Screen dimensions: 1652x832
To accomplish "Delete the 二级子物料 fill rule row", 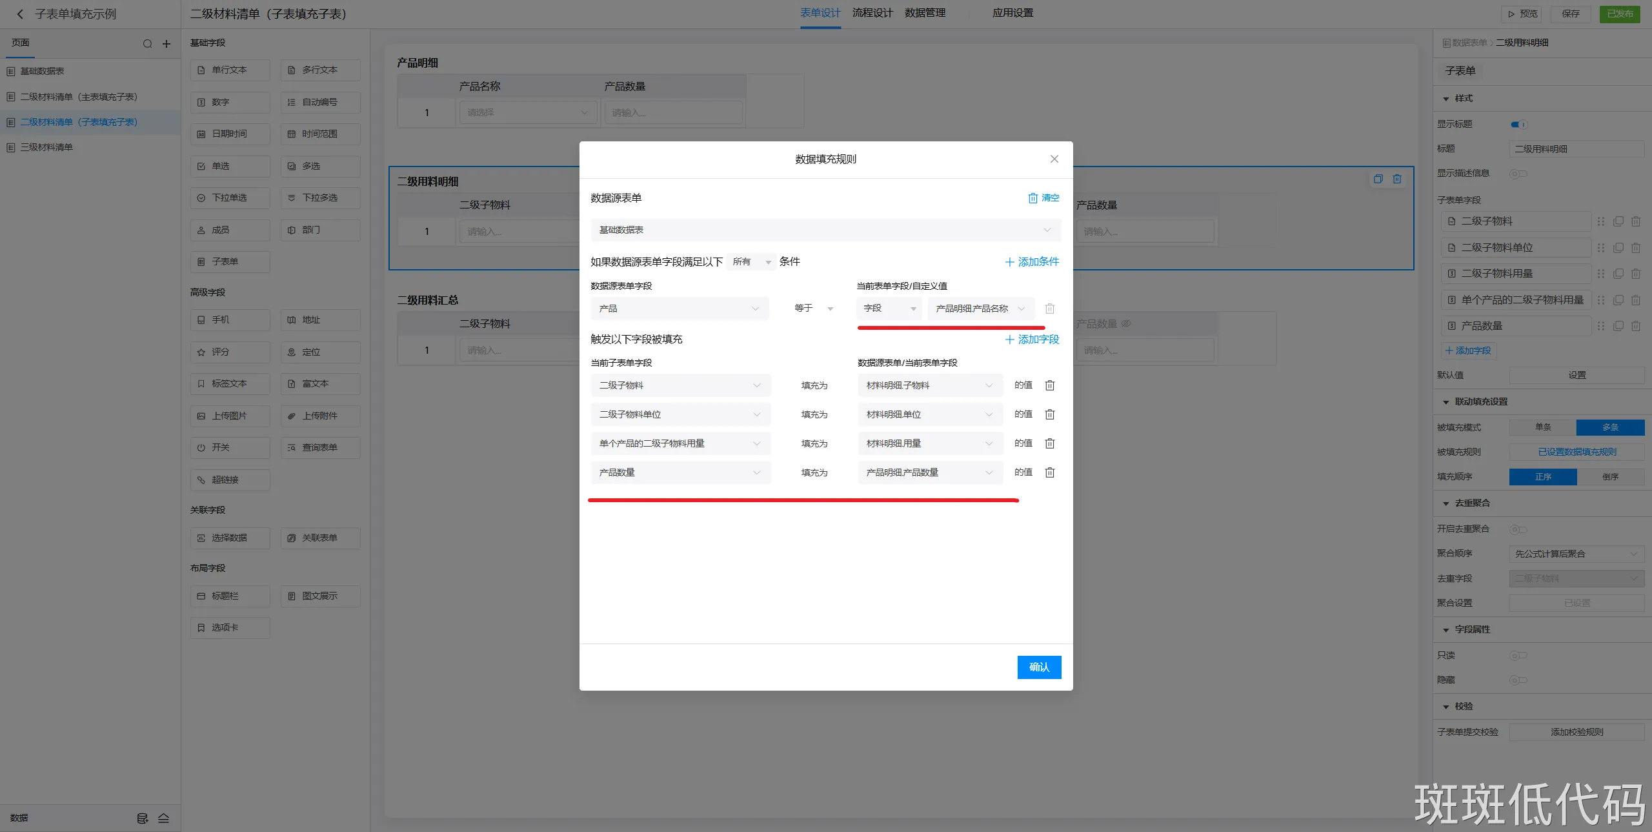I will [1050, 385].
